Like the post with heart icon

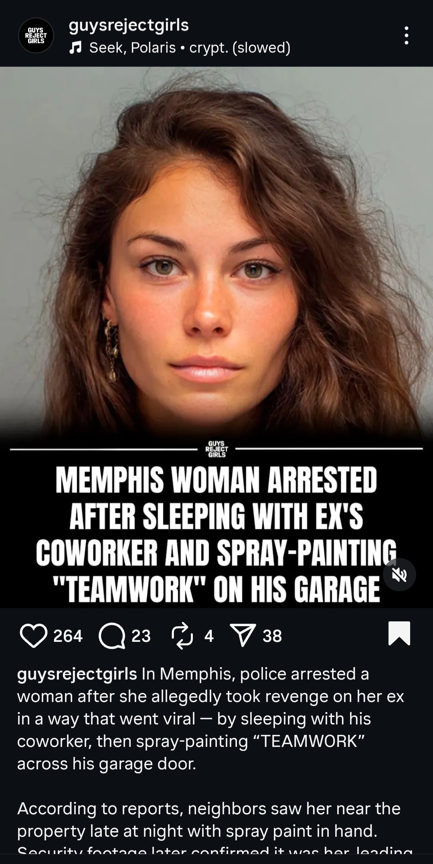pos(33,636)
